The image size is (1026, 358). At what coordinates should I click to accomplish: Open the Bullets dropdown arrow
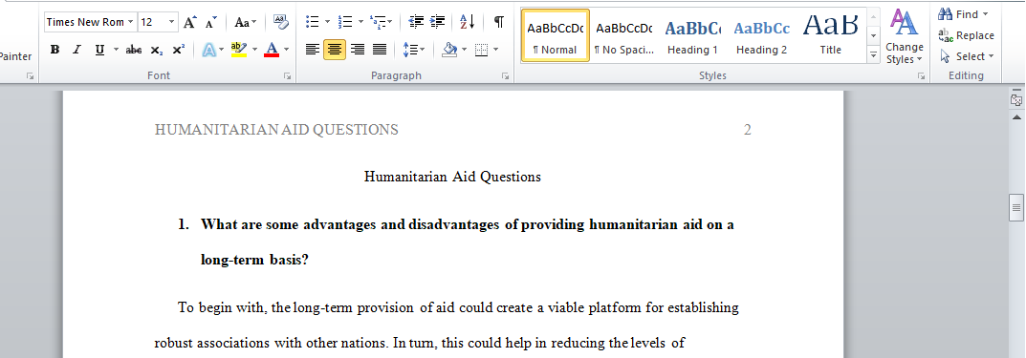pyautogui.click(x=328, y=22)
